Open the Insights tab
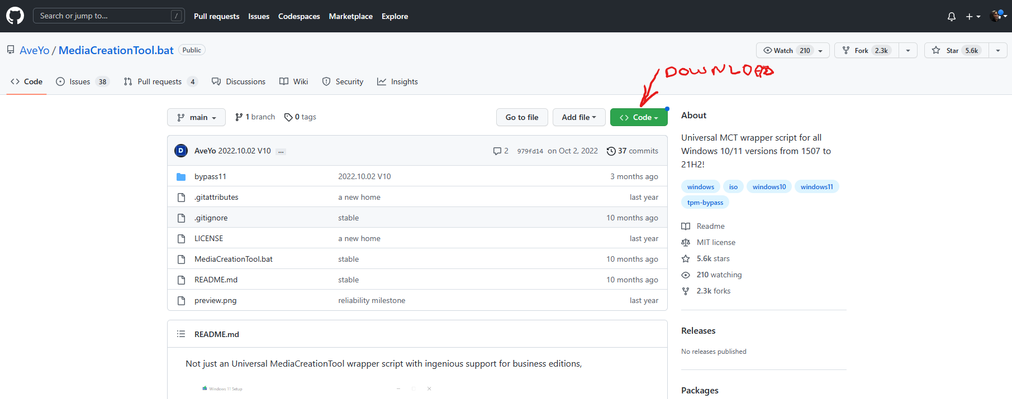The image size is (1012, 399). click(397, 82)
